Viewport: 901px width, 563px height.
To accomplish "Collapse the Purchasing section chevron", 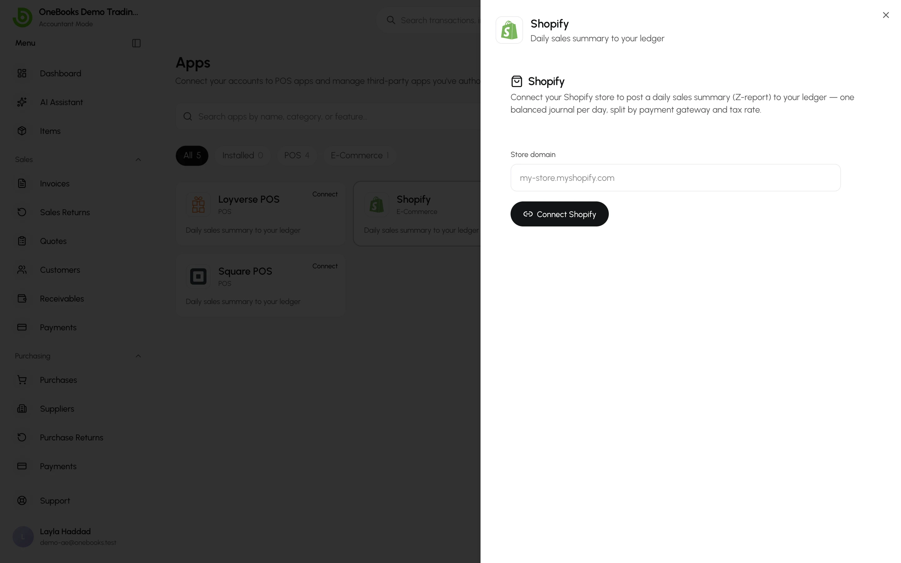I will point(138,356).
